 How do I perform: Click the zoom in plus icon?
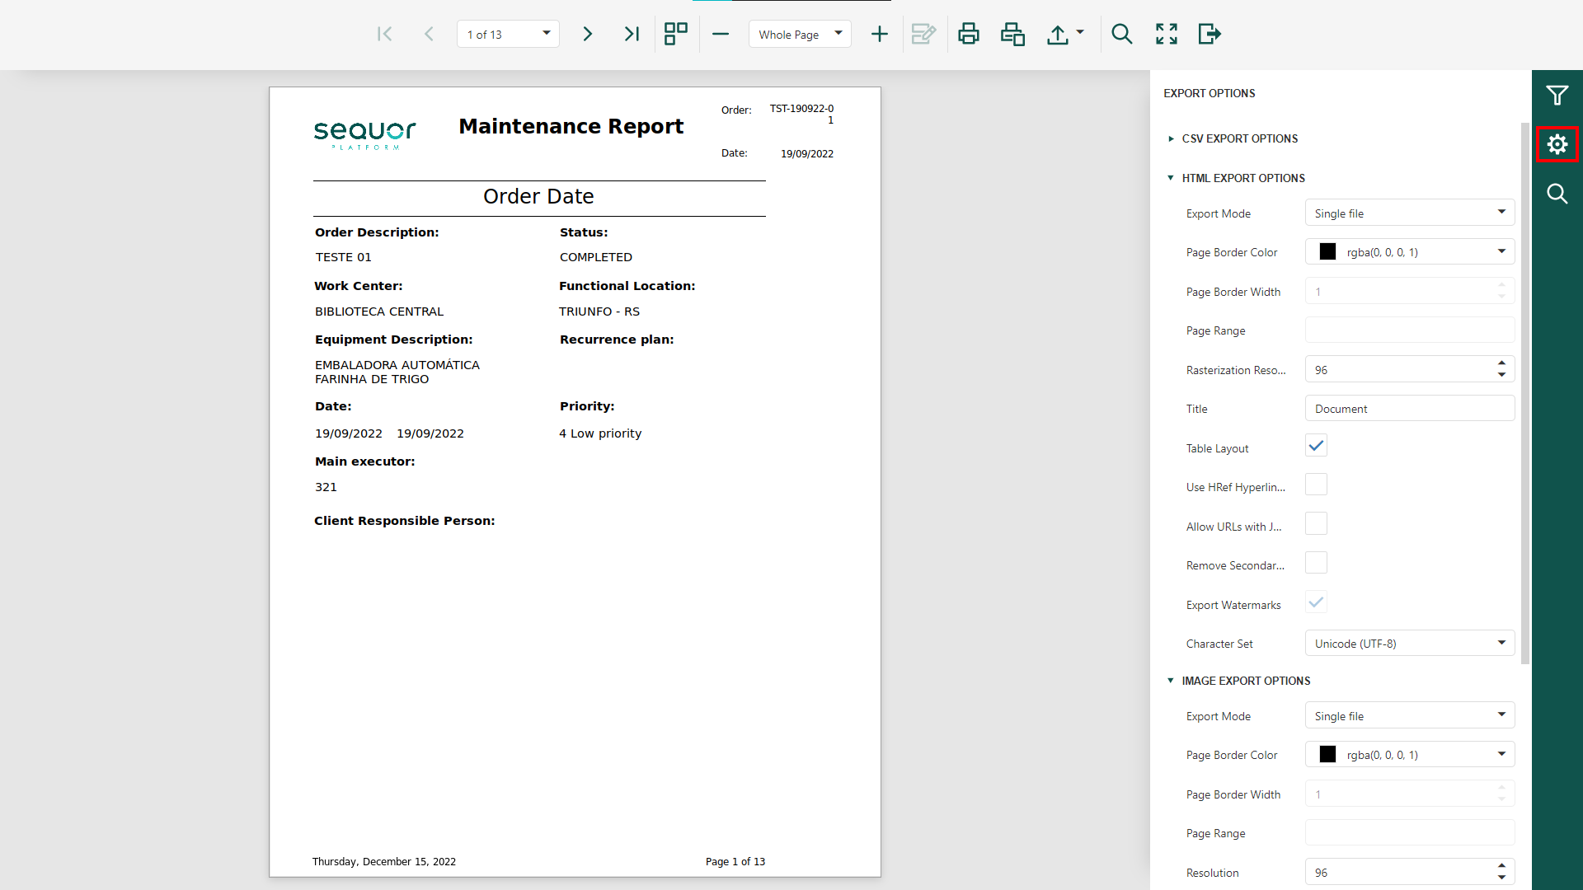point(880,34)
